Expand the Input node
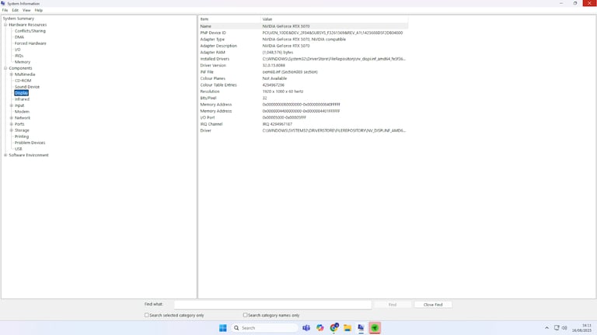The image size is (597, 335). point(12,105)
